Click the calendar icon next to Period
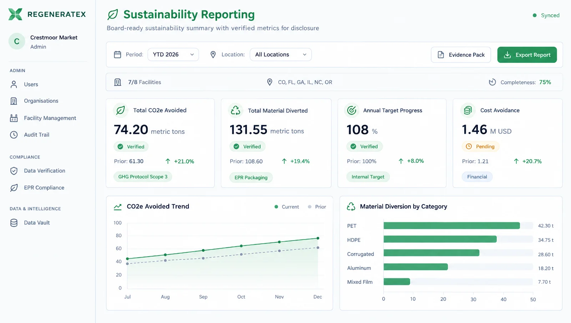This screenshot has width=571, height=323. (117, 55)
